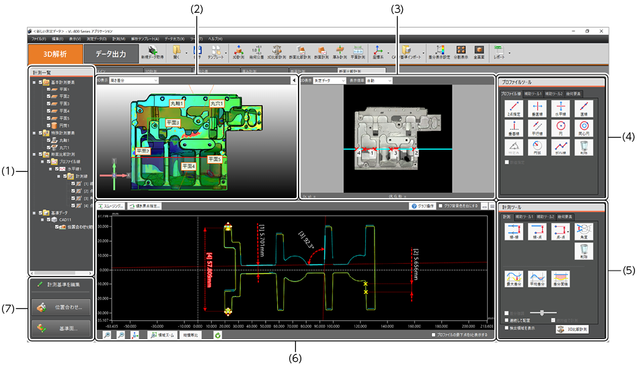Check 検出領域を表示 option
Viewport: 639px width, 368px height.
coord(506,328)
